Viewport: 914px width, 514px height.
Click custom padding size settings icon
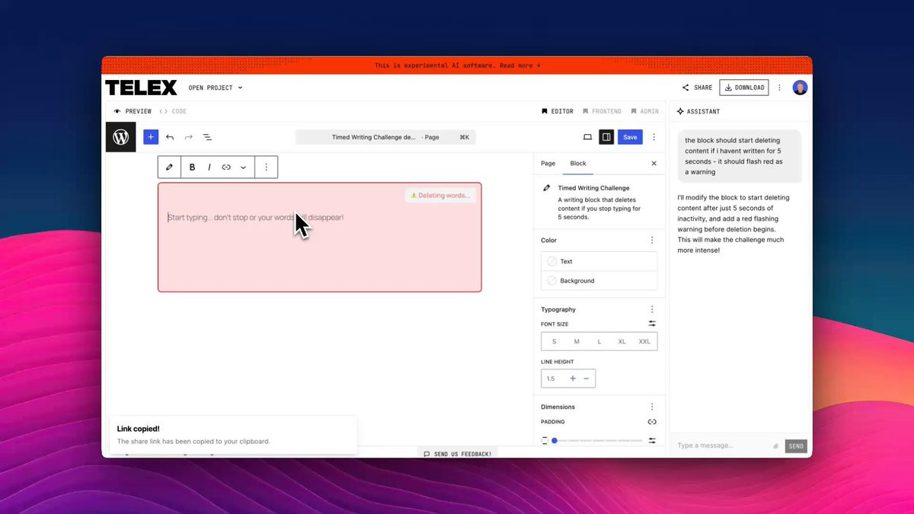click(x=652, y=440)
